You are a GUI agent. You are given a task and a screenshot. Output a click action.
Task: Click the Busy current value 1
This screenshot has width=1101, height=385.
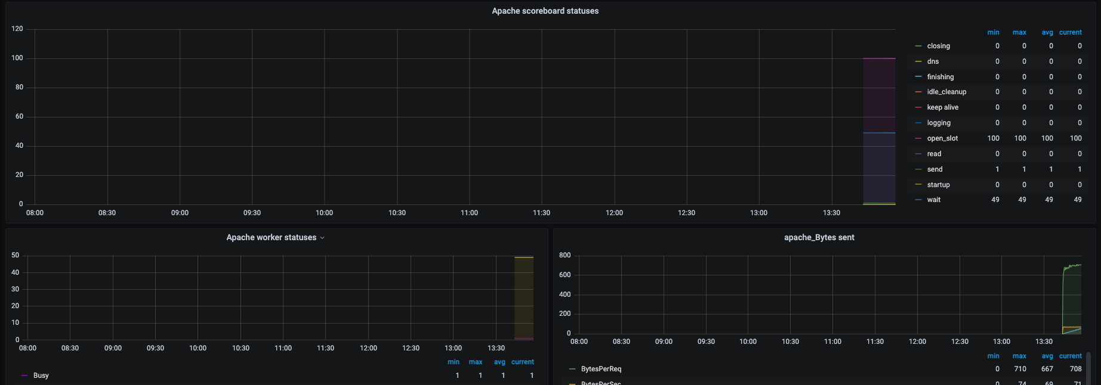[x=532, y=375]
